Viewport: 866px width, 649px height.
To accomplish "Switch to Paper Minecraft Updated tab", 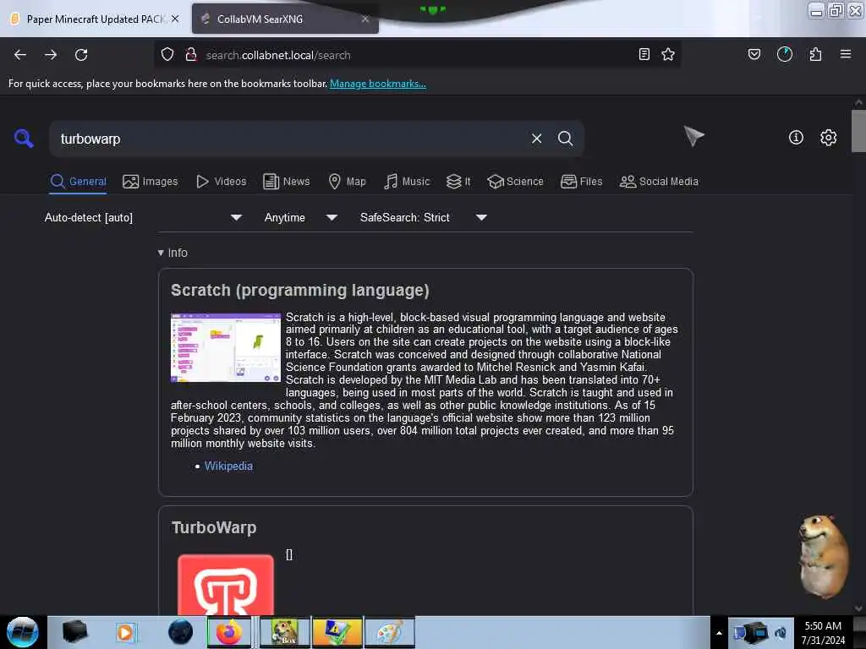I will click(x=95, y=19).
